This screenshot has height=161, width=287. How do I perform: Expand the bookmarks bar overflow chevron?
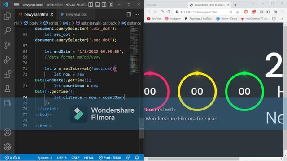[282, 19]
